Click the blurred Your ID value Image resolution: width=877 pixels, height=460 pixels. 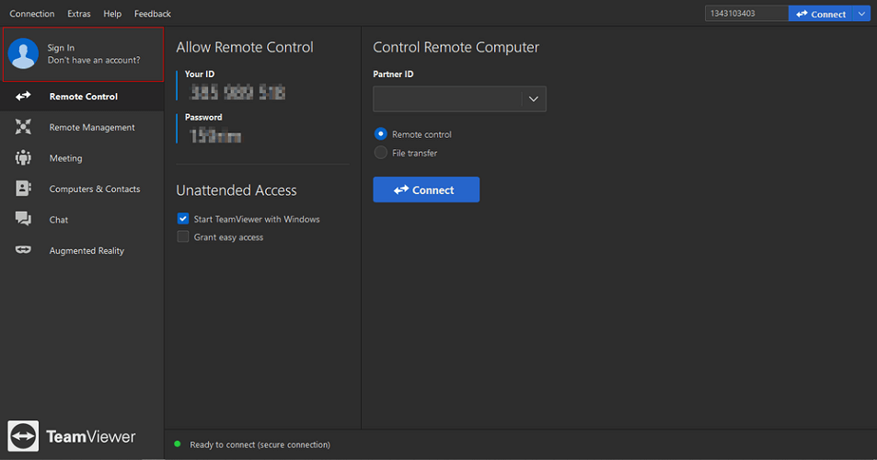[237, 92]
